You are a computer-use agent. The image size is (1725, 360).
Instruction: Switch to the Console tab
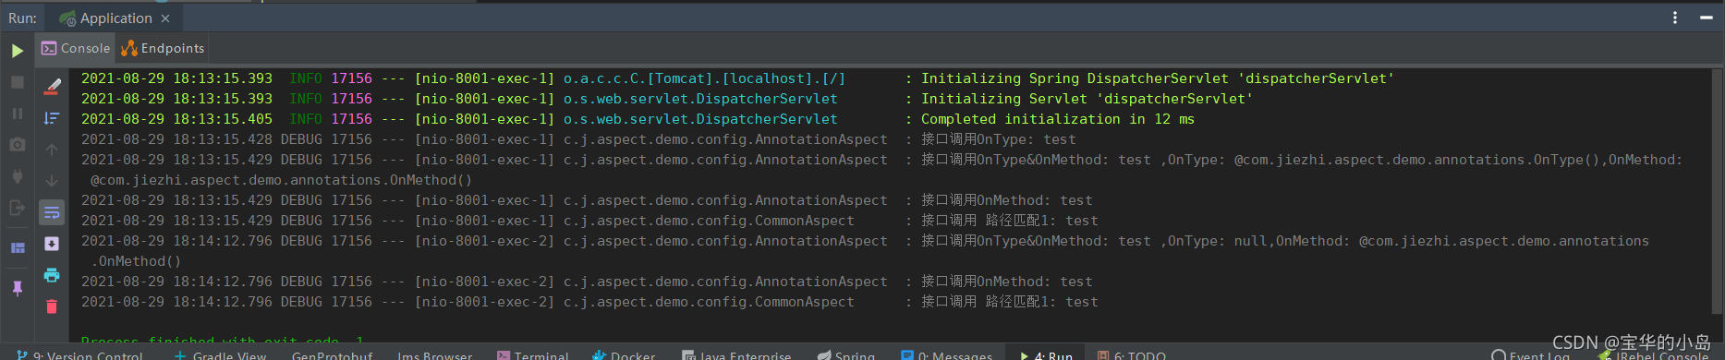click(76, 48)
